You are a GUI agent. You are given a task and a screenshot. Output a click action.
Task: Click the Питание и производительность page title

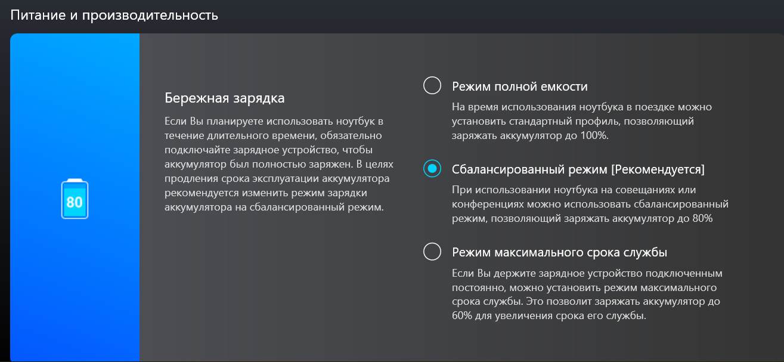pos(114,16)
